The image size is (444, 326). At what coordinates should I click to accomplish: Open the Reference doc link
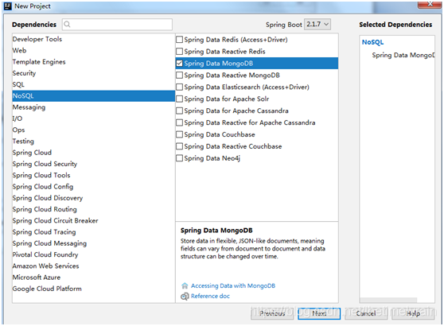pyautogui.click(x=210, y=297)
